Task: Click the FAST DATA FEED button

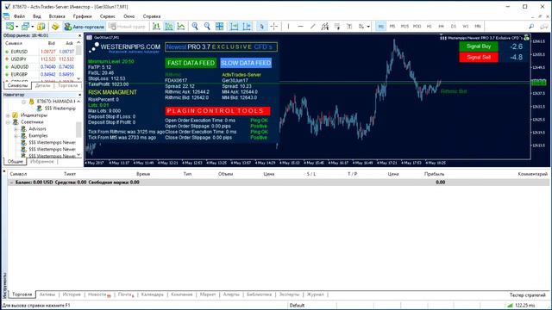Action: coord(191,63)
